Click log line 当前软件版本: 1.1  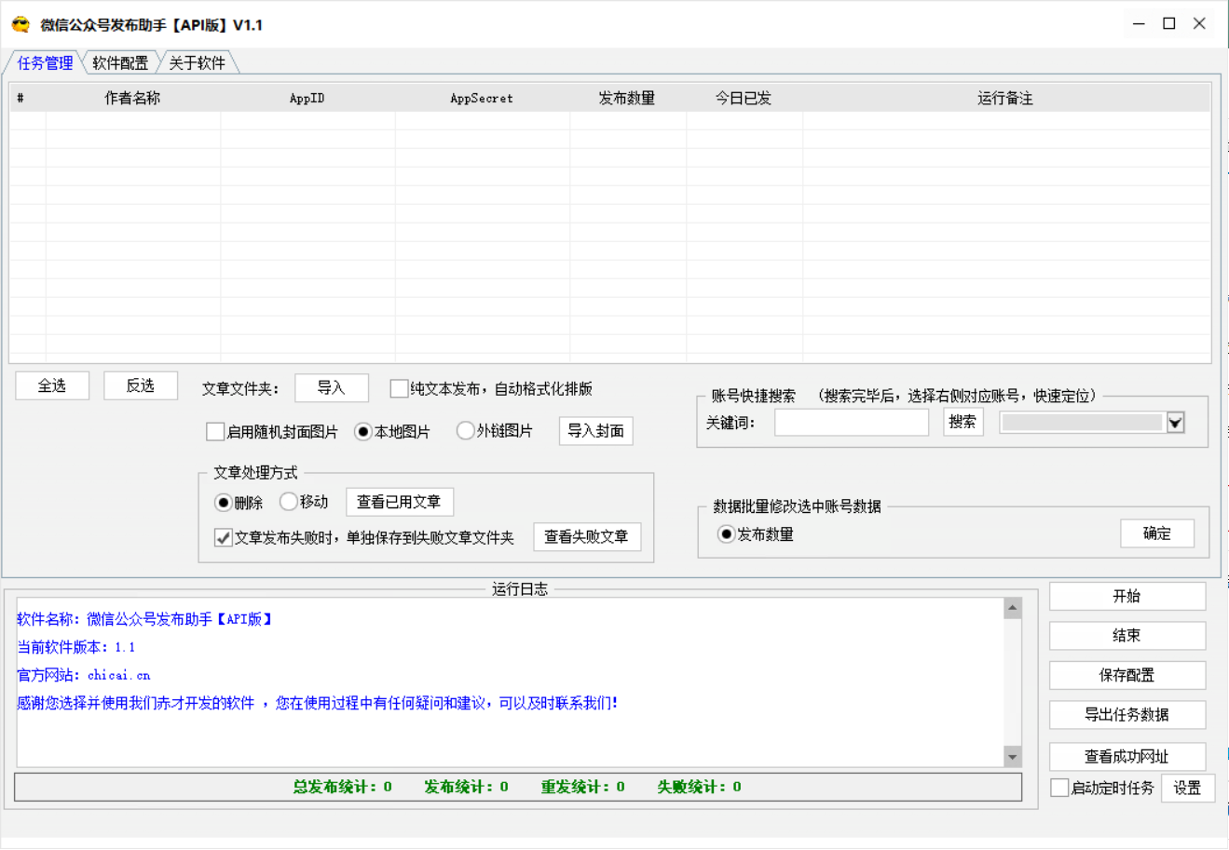tap(76, 647)
